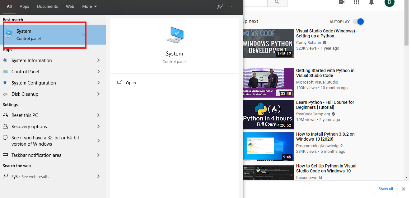The image size is (411, 198).
Task: Click the Windows Python Development video thumbnail
Action: [x=268, y=43]
